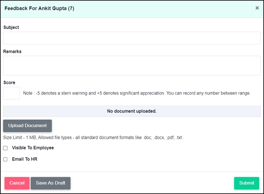
Task: Submit the feedback with the green button
Action: (246, 183)
